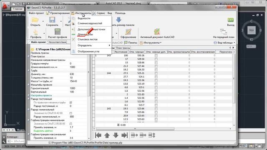Select Слияние ведомостей menu entry
Screen dimensions: 267x150
click(x=91, y=23)
